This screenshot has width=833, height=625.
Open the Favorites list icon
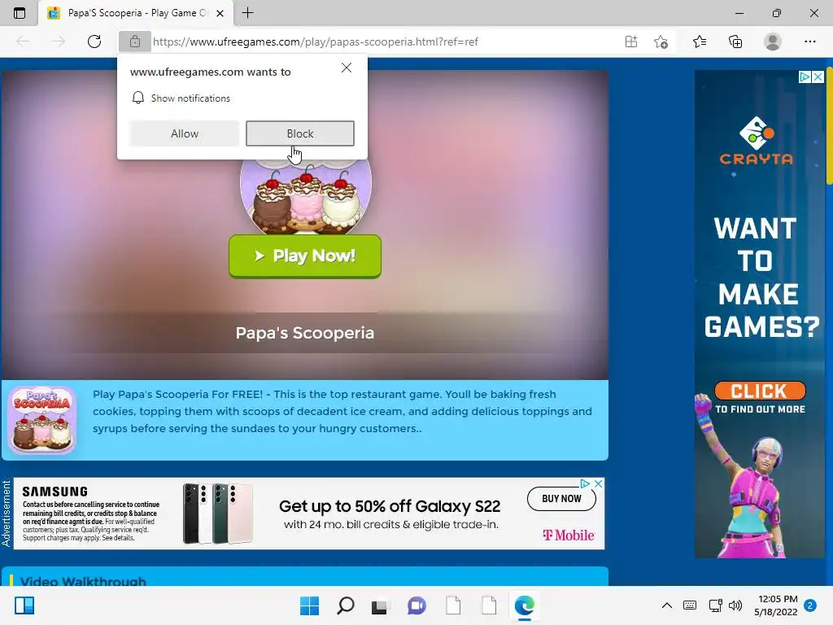700,42
